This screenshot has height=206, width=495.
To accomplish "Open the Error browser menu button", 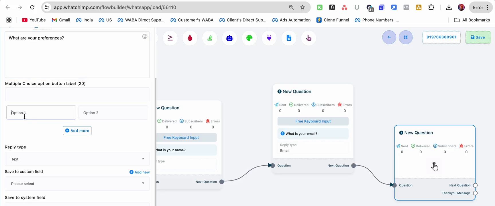I will click(481, 7).
